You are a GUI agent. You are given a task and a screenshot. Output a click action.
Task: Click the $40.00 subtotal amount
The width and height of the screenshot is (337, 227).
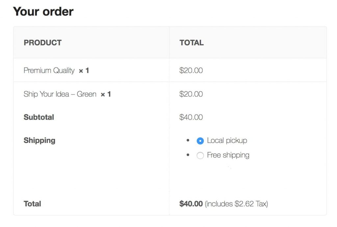[191, 117]
